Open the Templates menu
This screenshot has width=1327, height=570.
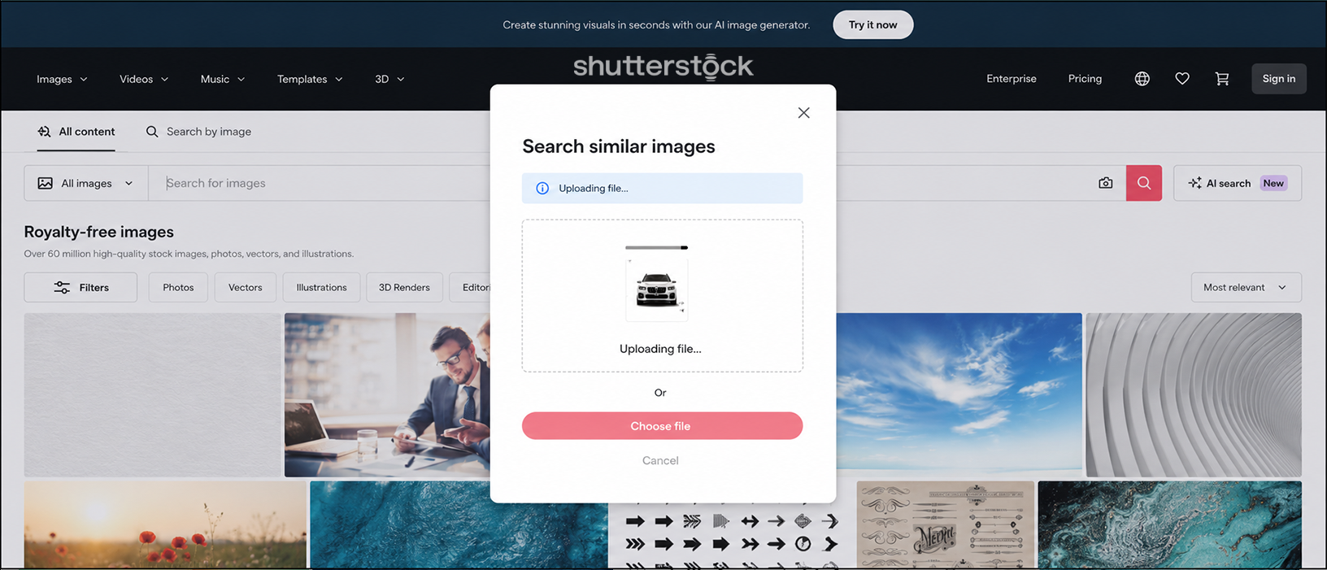point(310,79)
